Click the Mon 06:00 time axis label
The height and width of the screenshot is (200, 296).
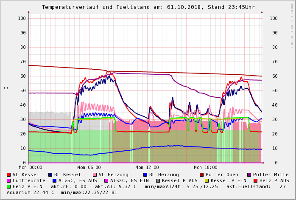coord(89,167)
